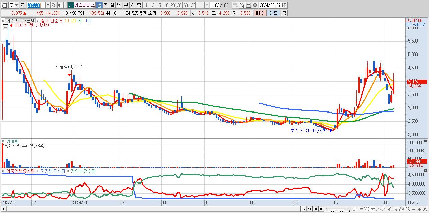Click the crosshair cursor icon in bottom toolbar
The image size is (429, 213).
[x=372, y=209]
